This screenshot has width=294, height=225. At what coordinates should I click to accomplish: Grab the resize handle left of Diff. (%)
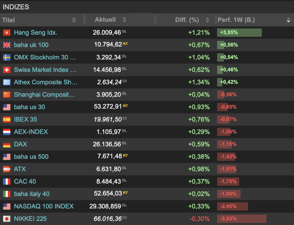(x=155, y=20)
